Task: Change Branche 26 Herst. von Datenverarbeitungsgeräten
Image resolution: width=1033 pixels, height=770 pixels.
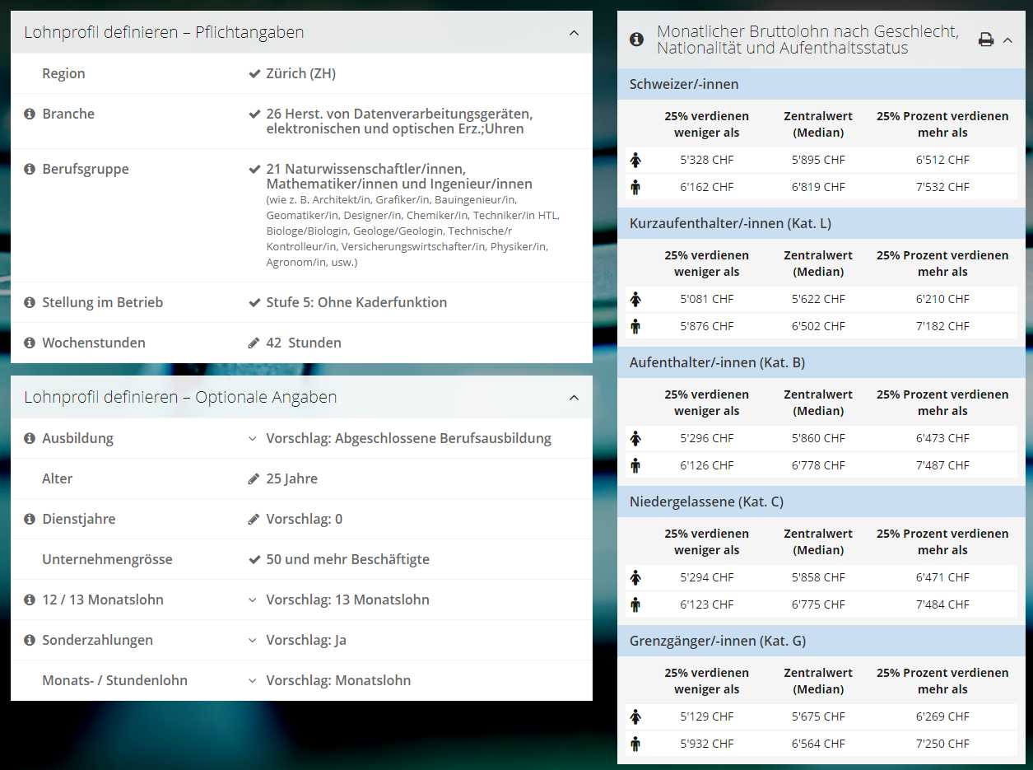Action: 399,121
